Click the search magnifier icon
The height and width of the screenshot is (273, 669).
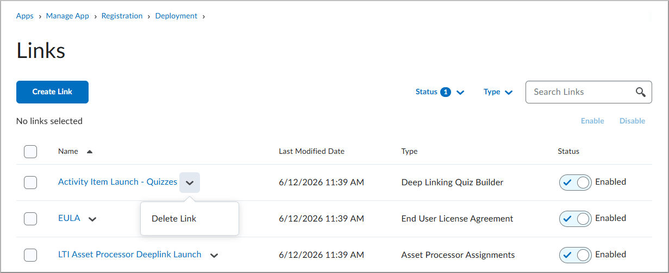641,92
